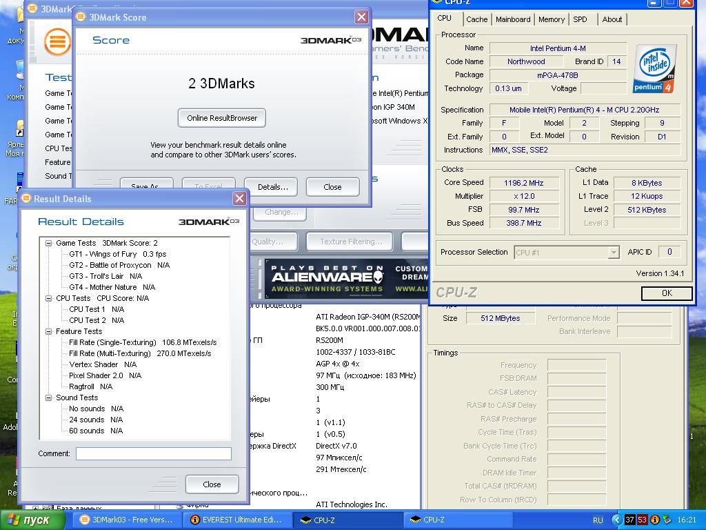
Task: Collapse the Sound Tests tree node
Action: pos(49,397)
